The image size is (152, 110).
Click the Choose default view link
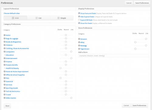coord(12,13)
